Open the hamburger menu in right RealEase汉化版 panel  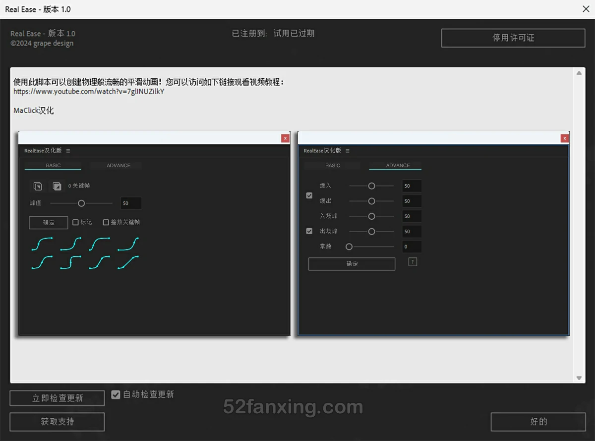click(348, 151)
